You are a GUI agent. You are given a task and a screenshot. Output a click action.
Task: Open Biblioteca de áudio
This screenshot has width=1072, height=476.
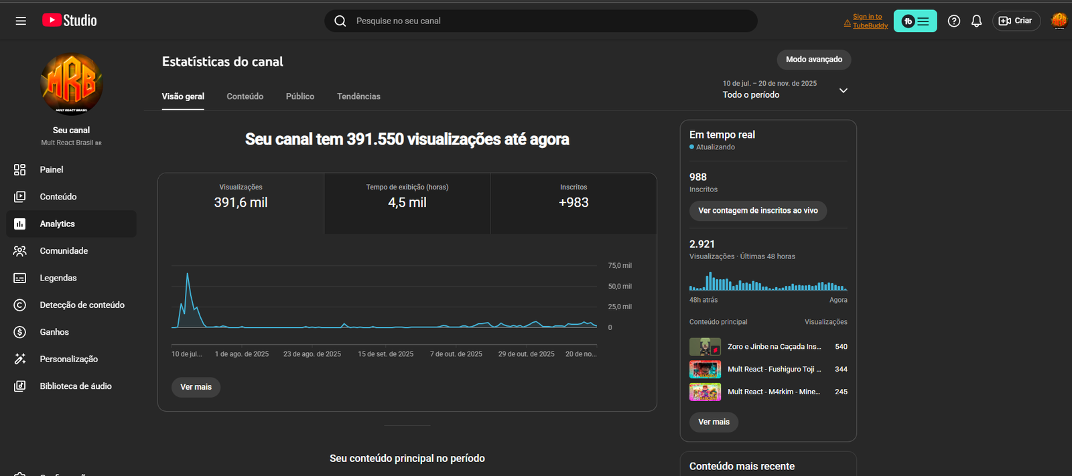(75, 386)
